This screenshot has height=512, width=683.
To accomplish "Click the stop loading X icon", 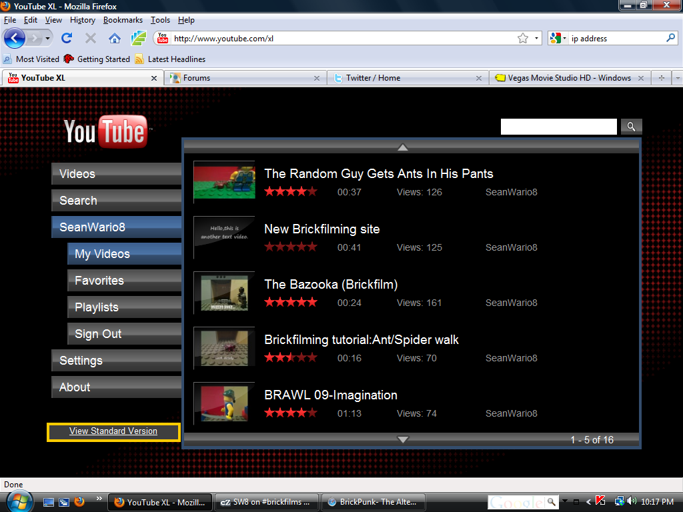I will point(91,38).
